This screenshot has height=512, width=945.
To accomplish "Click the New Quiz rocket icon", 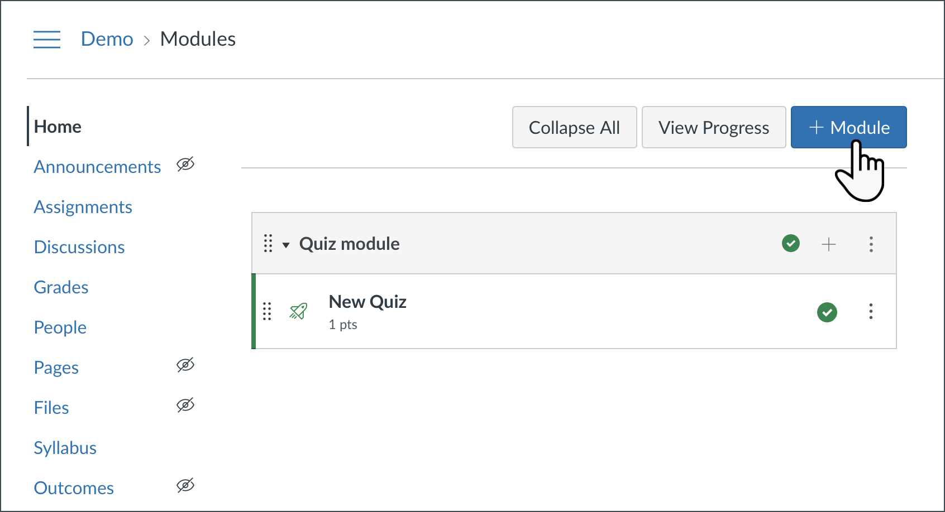I will [x=299, y=311].
